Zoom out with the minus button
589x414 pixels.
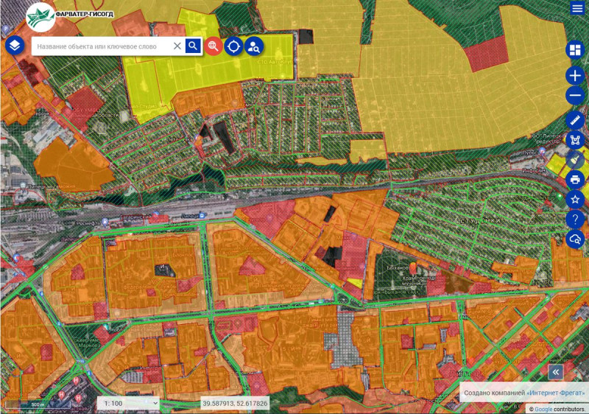click(x=575, y=96)
